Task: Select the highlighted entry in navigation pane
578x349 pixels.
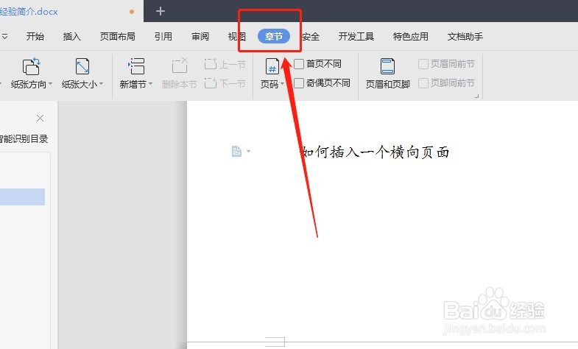Action: click(23, 197)
